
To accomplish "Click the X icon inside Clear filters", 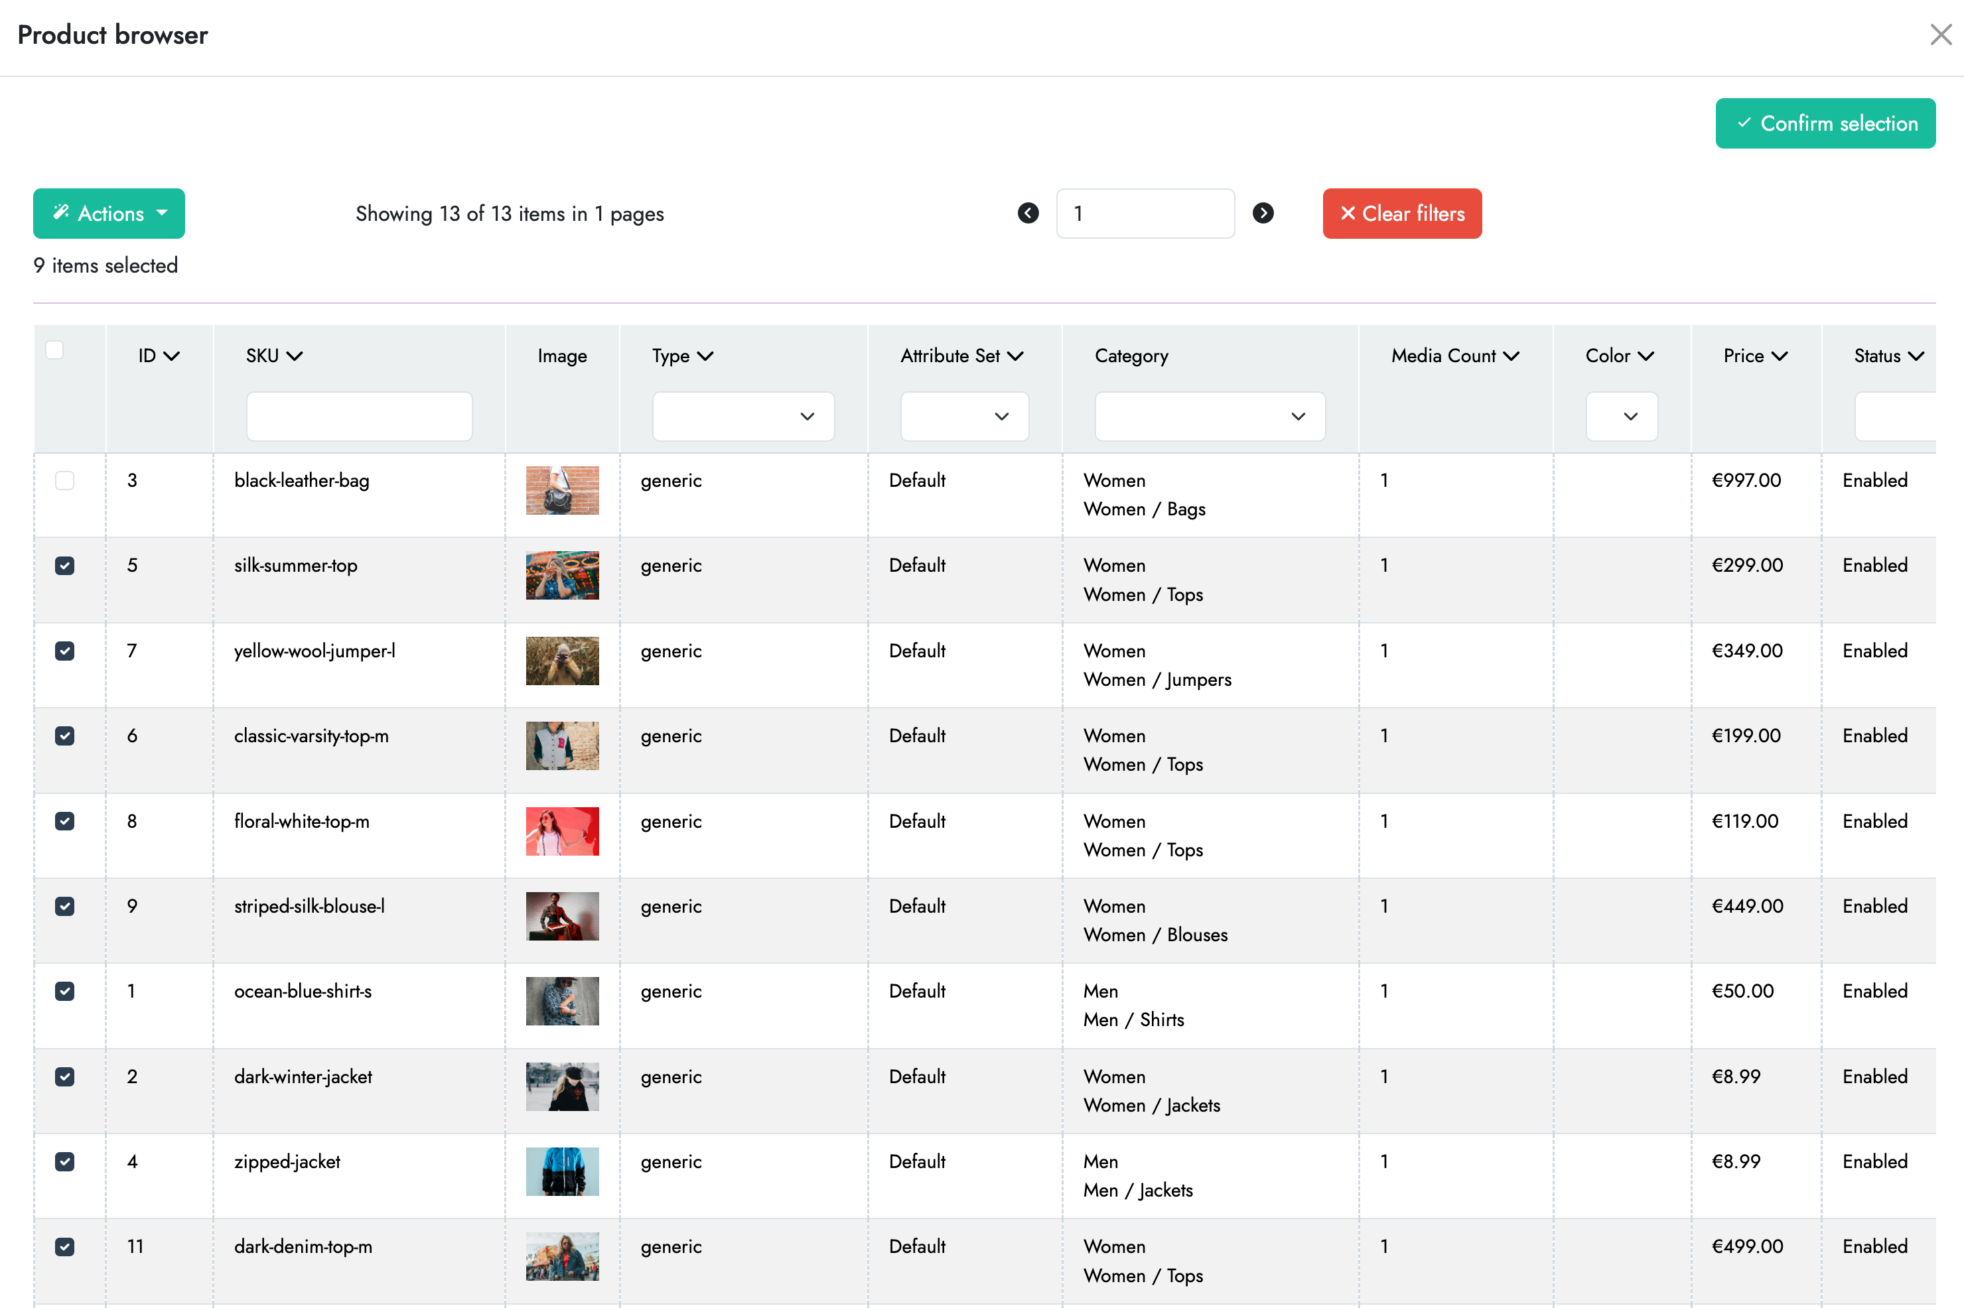I will tap(1349, 214).
